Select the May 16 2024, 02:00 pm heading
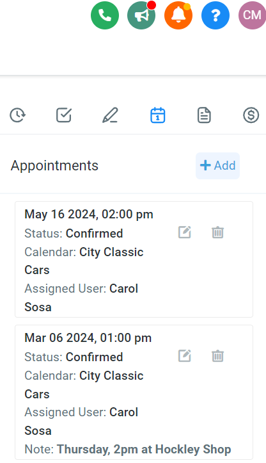The height and width of the screenshot is (463, 266). 89,215
